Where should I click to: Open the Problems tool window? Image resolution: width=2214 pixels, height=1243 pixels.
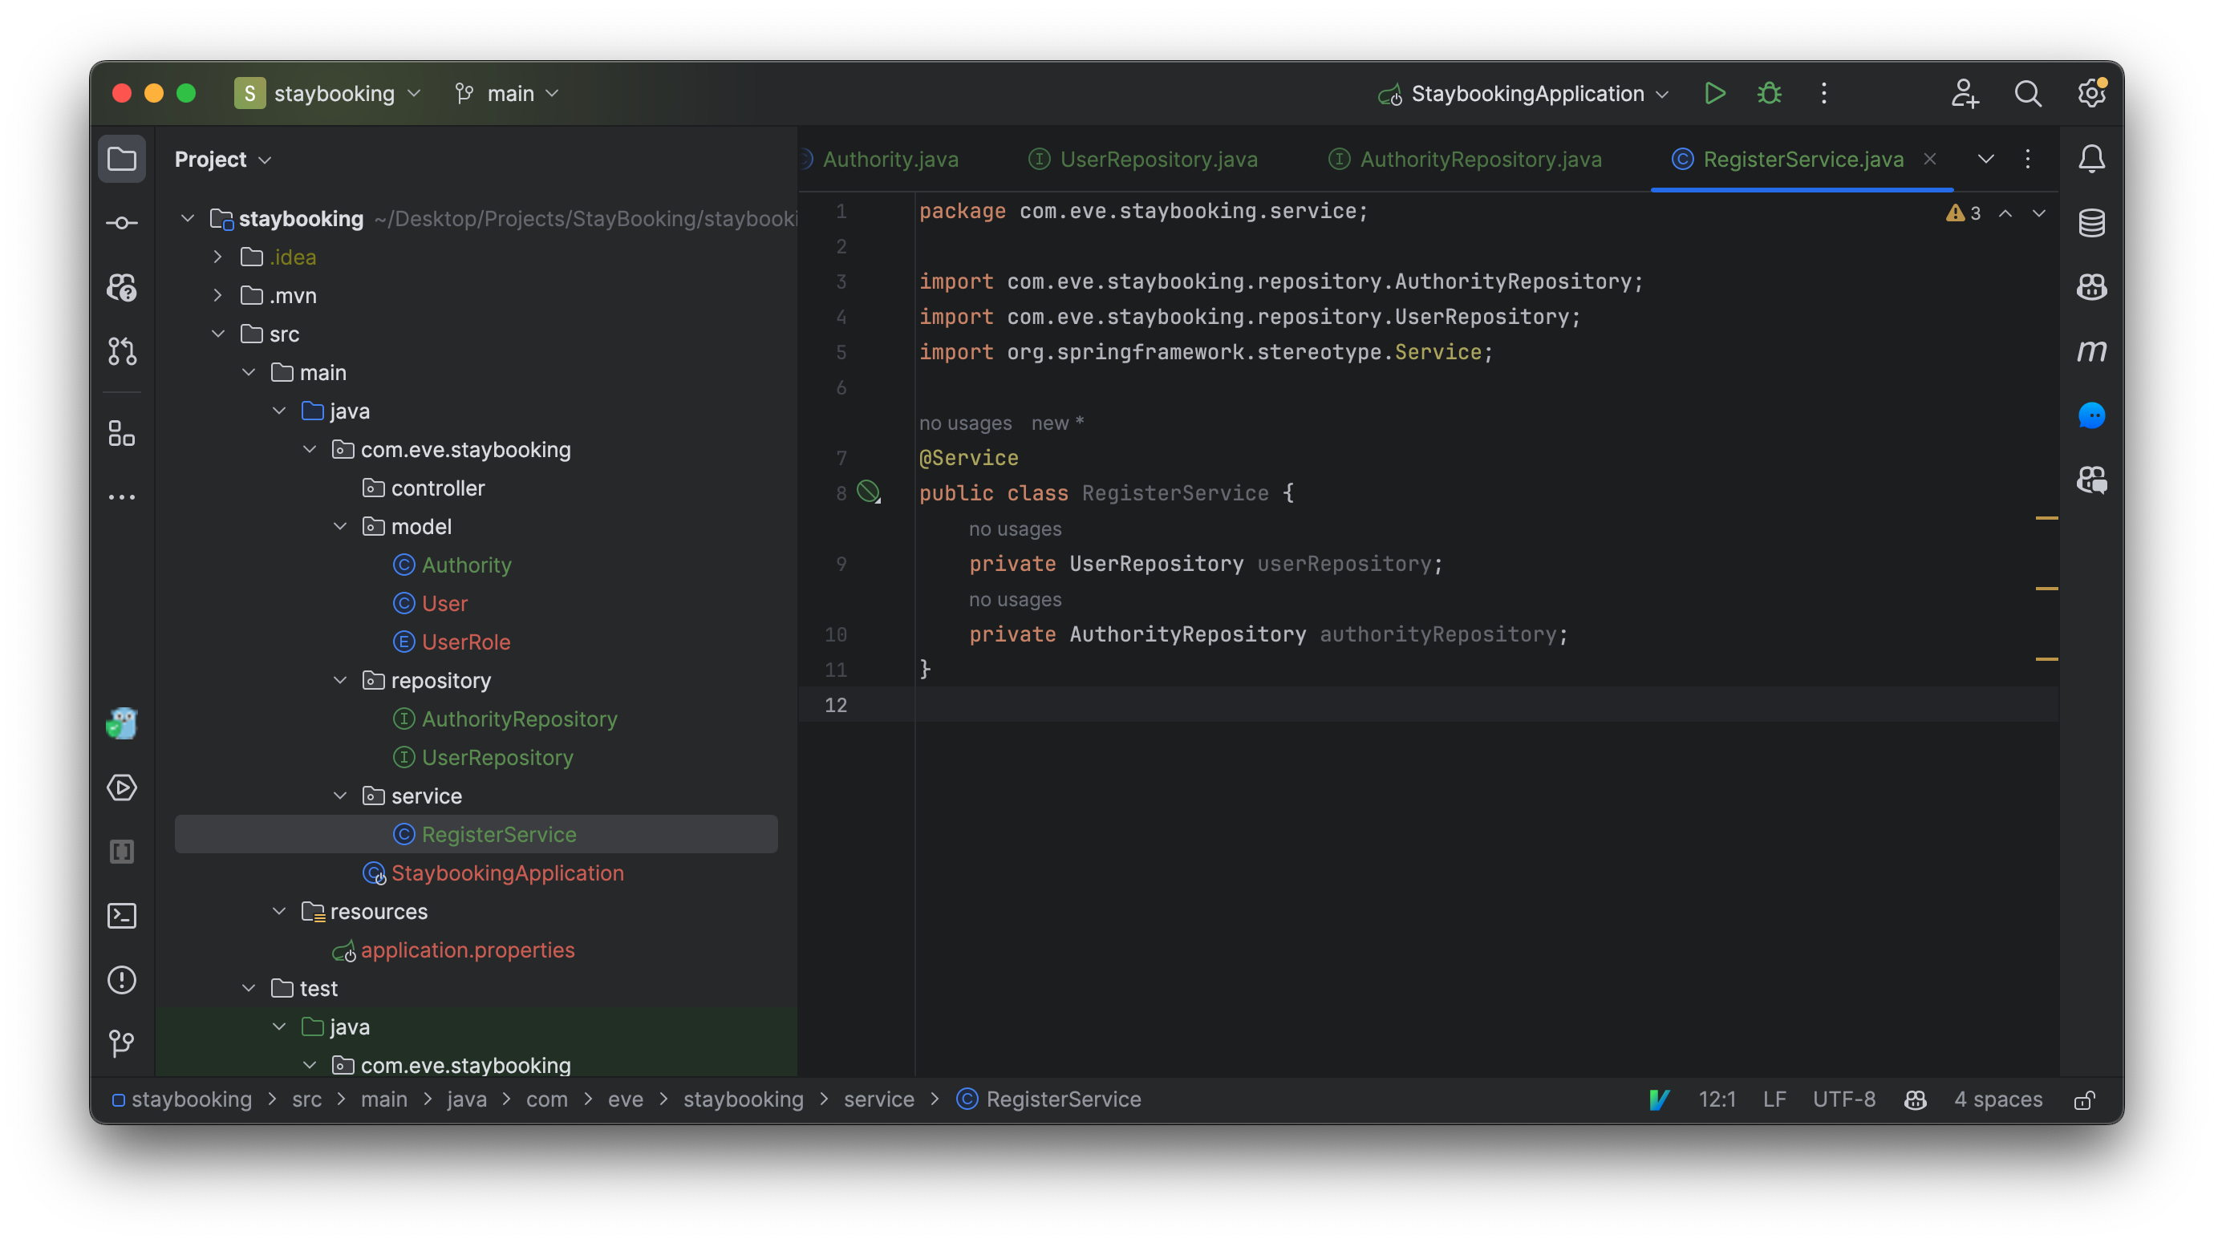(121, 979)
